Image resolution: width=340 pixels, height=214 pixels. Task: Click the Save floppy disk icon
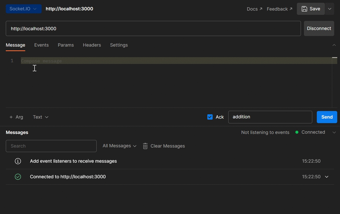[x=305, y=9]
